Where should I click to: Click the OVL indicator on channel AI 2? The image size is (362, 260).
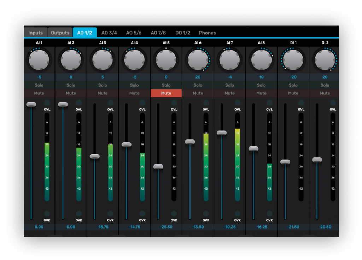pyautogui.click(x=79, y=103)
